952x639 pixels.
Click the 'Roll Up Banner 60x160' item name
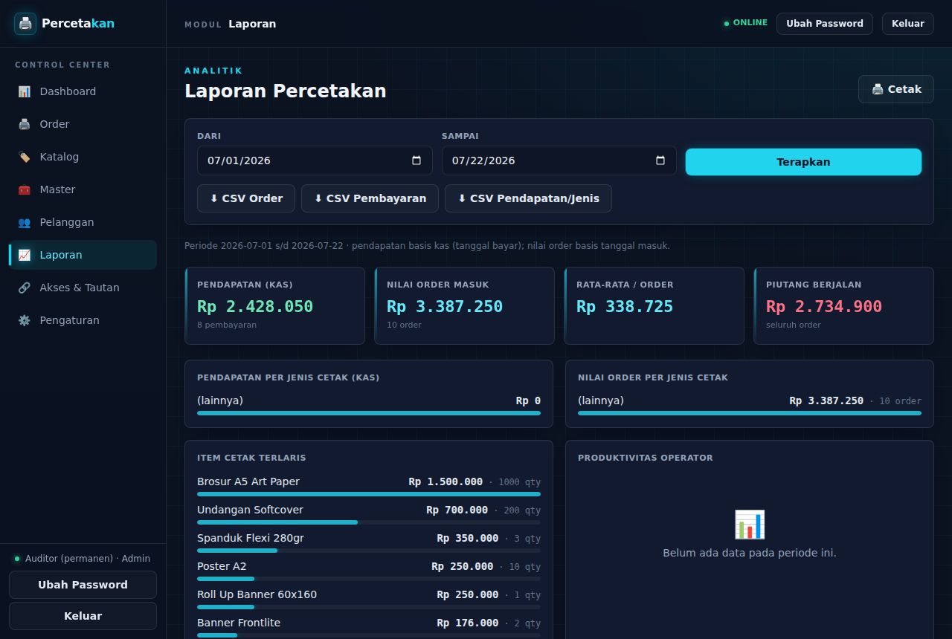(257, 594)
